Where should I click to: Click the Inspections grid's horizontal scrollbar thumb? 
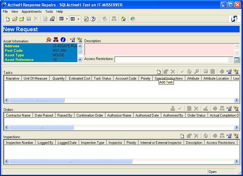(71, 161)
